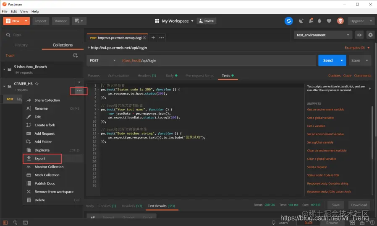Image resolution: width=377 pixels, height=226 pixels.
Task: Open Headers (13) response tab
Action: click(x=132, y=206)
